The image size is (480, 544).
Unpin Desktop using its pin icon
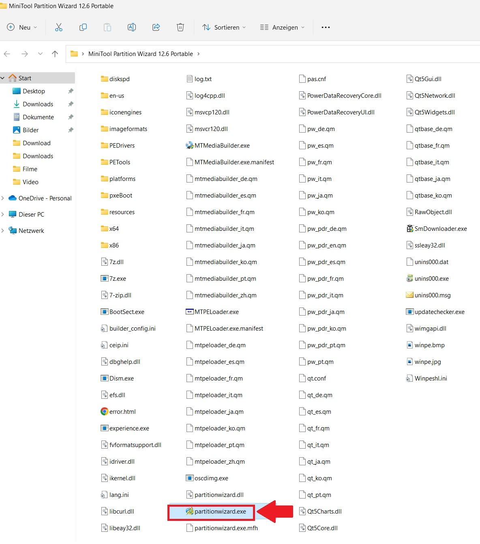71,91
